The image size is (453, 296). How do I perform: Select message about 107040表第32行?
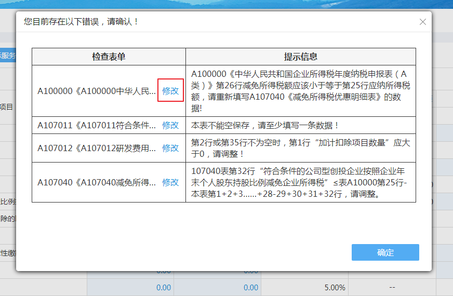coord(299,182)
